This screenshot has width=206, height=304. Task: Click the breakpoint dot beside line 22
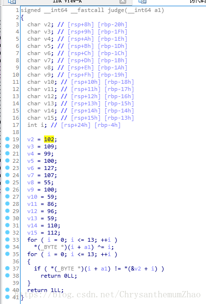tap(7, 160)
